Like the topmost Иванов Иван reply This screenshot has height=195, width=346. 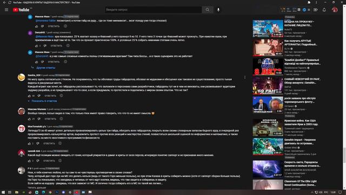tap(37, 27)
